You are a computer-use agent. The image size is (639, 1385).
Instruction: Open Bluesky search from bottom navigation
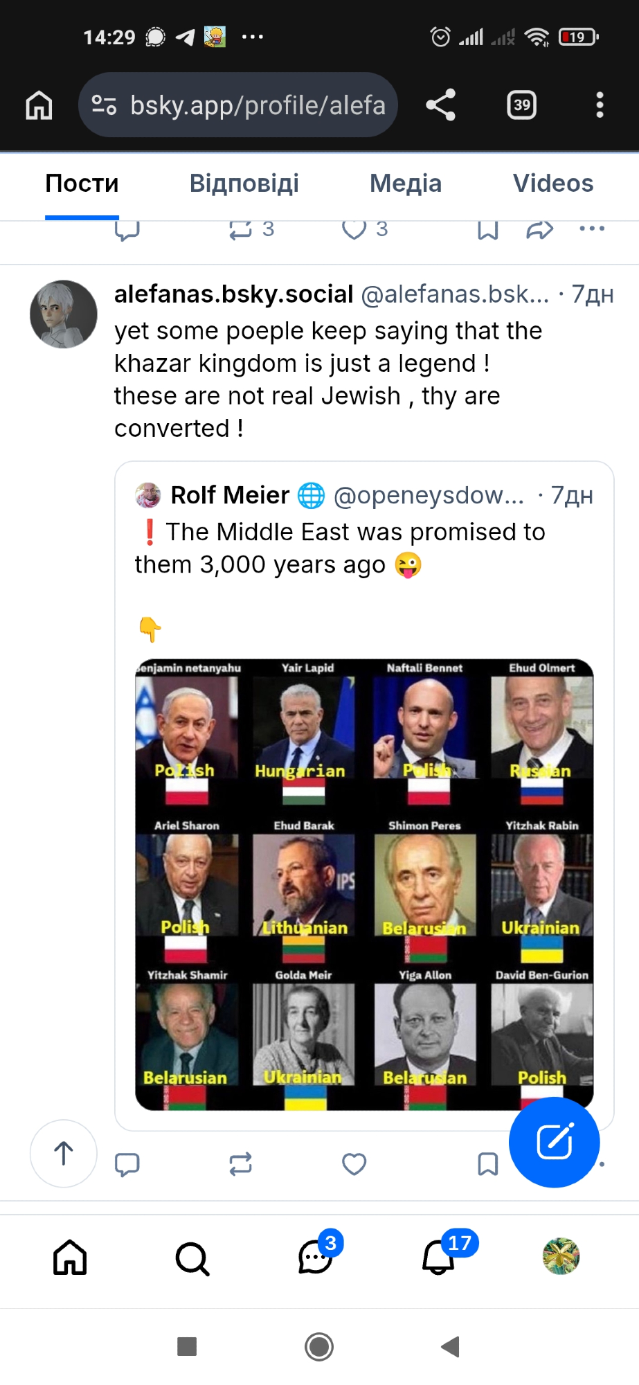(x=192, y=1258)
